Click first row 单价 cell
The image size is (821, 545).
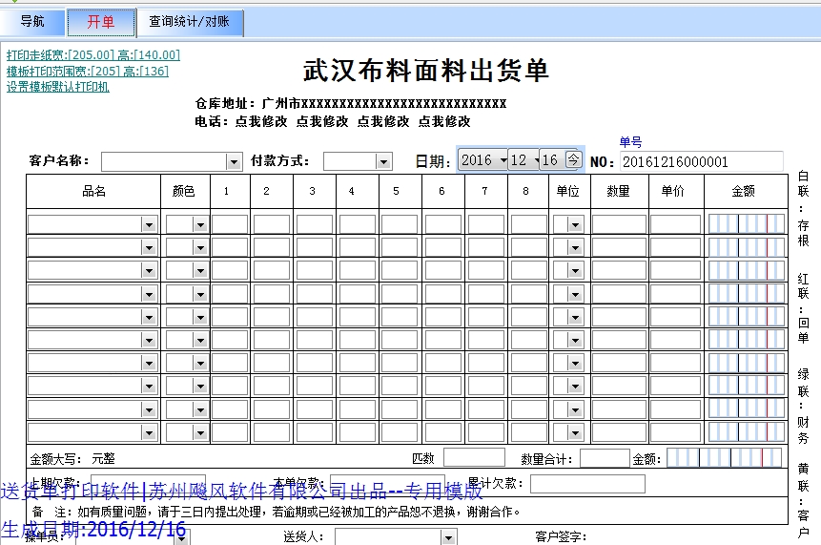click(675, 224)
